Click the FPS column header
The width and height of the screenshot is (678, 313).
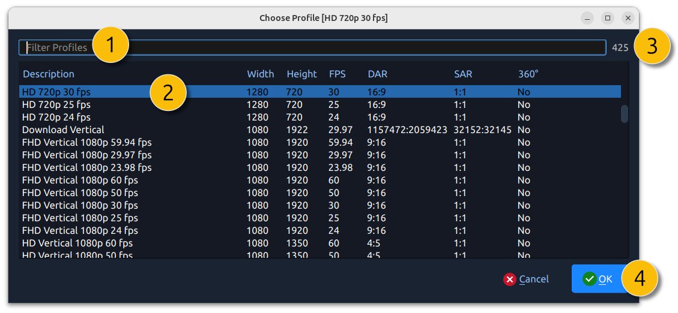point(337,74)
